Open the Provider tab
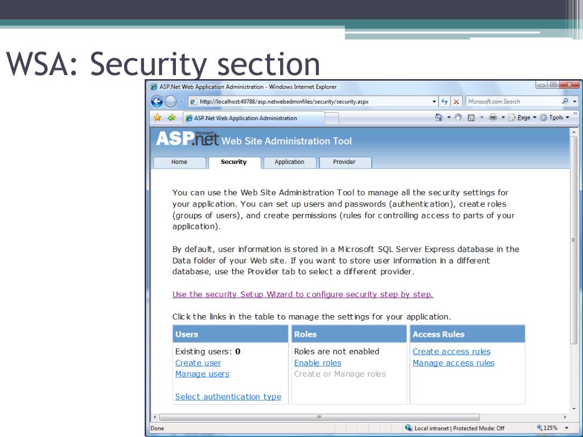This screenshot has width=583, height=437. [x=344, y=162]
